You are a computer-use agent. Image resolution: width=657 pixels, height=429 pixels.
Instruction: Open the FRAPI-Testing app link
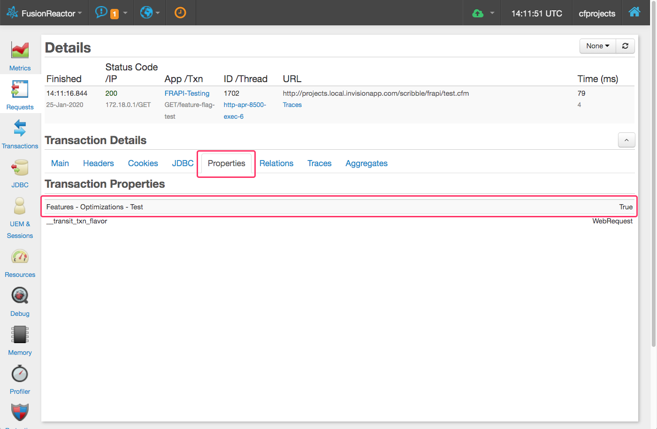(187, 93)
